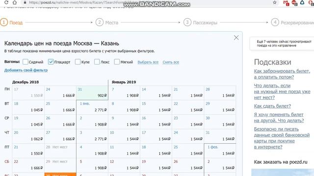
Task: Select December 21 priced 1 550 ₽
Action: tap(28, 151)
